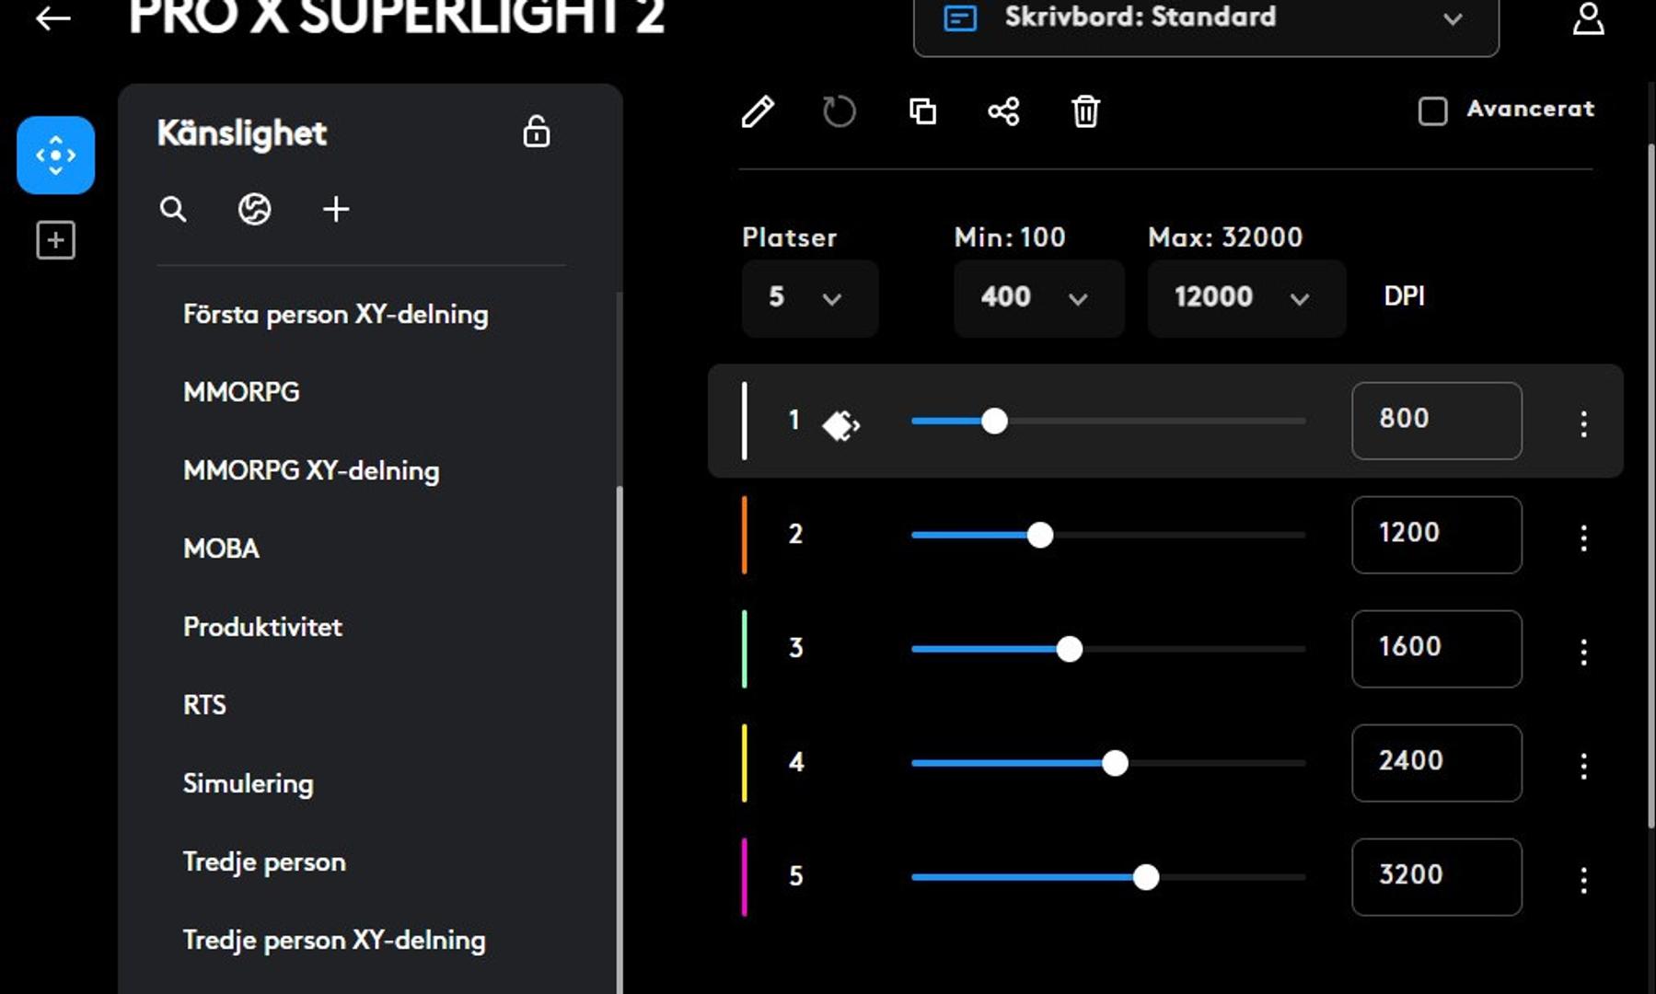1656x994 pixels.
Task: Click the PRO X SUPERLIGHT 2 title
Action: click(x=397, y=17)
